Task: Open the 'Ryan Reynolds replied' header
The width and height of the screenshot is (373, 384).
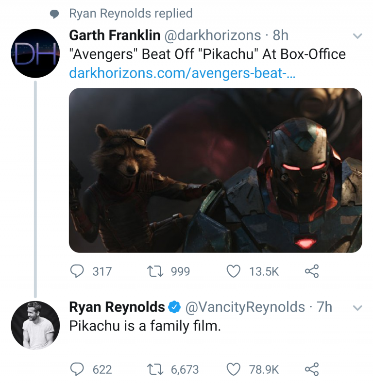Action: (131, 14)
